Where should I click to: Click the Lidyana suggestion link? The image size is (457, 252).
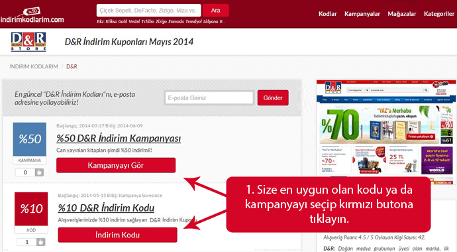coord(211,22)
